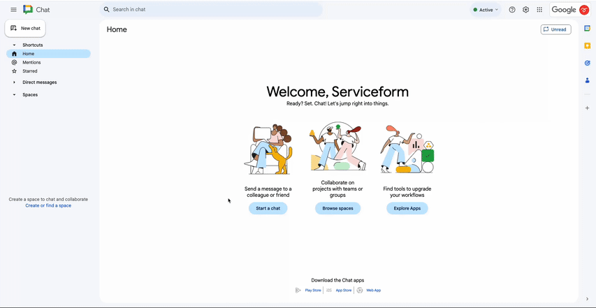Click the Collaborate on projects illustration
Viewport: 596px width, 308px height.
pos(338,147)
